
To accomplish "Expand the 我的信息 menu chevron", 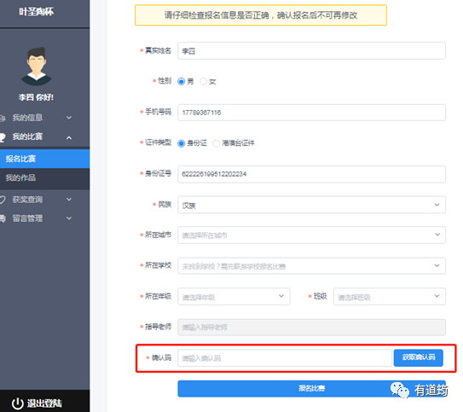I will (69, 118).
